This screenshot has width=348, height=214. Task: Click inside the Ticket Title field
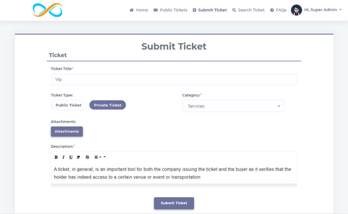[174, 79]
